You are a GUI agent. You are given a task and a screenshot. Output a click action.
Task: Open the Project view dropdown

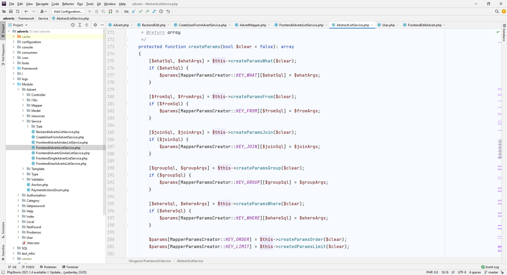[26, 25]
